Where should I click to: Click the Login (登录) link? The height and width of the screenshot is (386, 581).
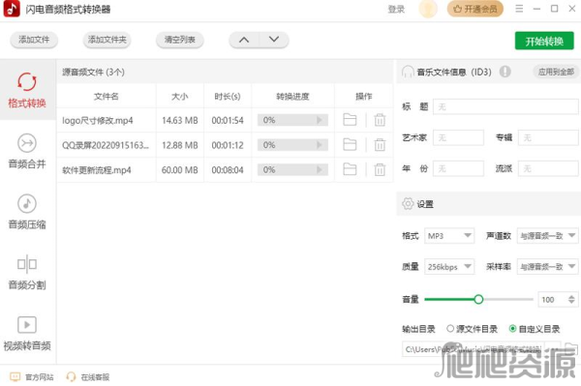click(396, 10)
